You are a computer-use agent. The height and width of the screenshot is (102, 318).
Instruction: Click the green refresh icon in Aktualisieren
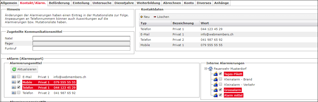[14, 69]
